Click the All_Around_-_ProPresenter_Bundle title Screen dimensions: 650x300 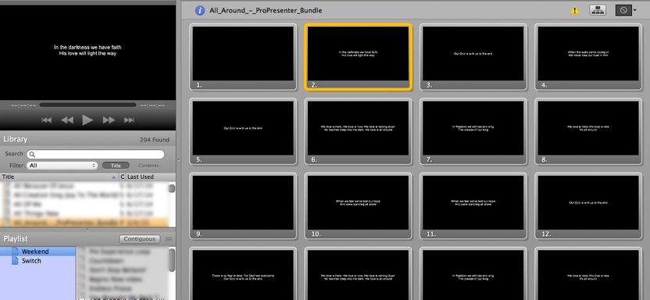click(266, 10)
